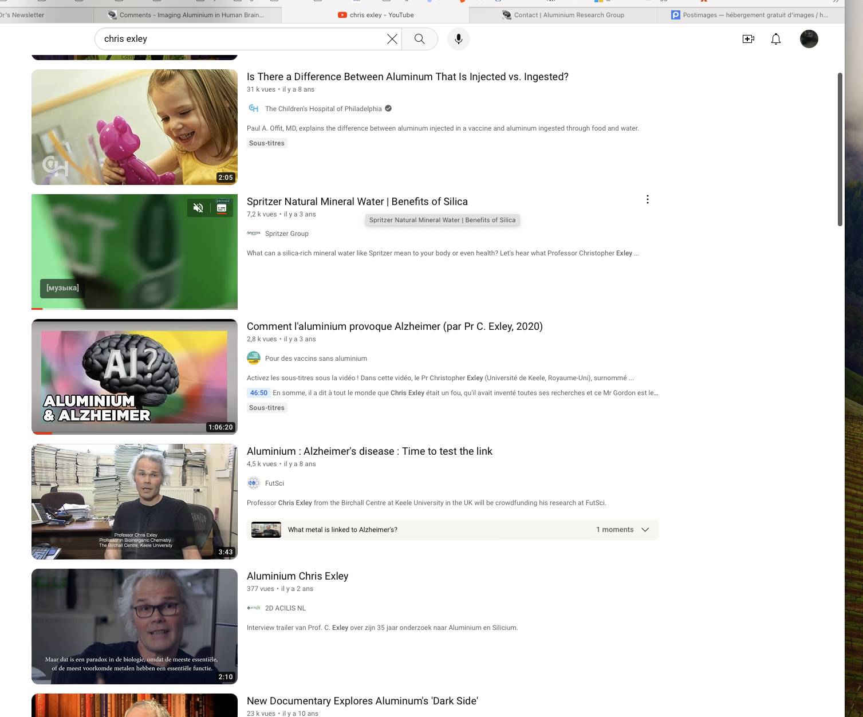Expand the '1 moments' chevron
Screen dimensions: 863x717
tap(645, 530)
